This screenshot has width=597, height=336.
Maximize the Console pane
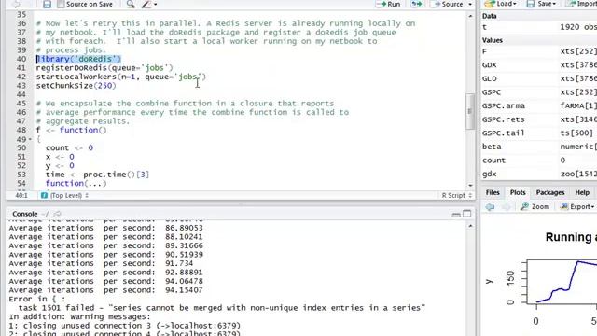point(466,214)
